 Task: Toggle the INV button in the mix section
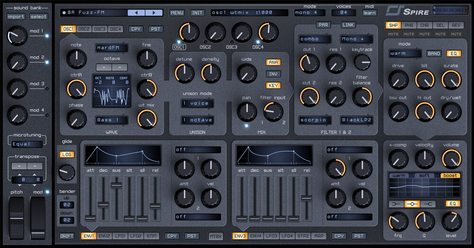pos(273,74)
